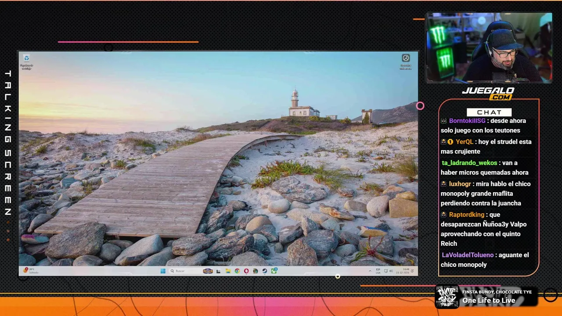
Task: Open the Windows Start menu
Action: point(163,271)
